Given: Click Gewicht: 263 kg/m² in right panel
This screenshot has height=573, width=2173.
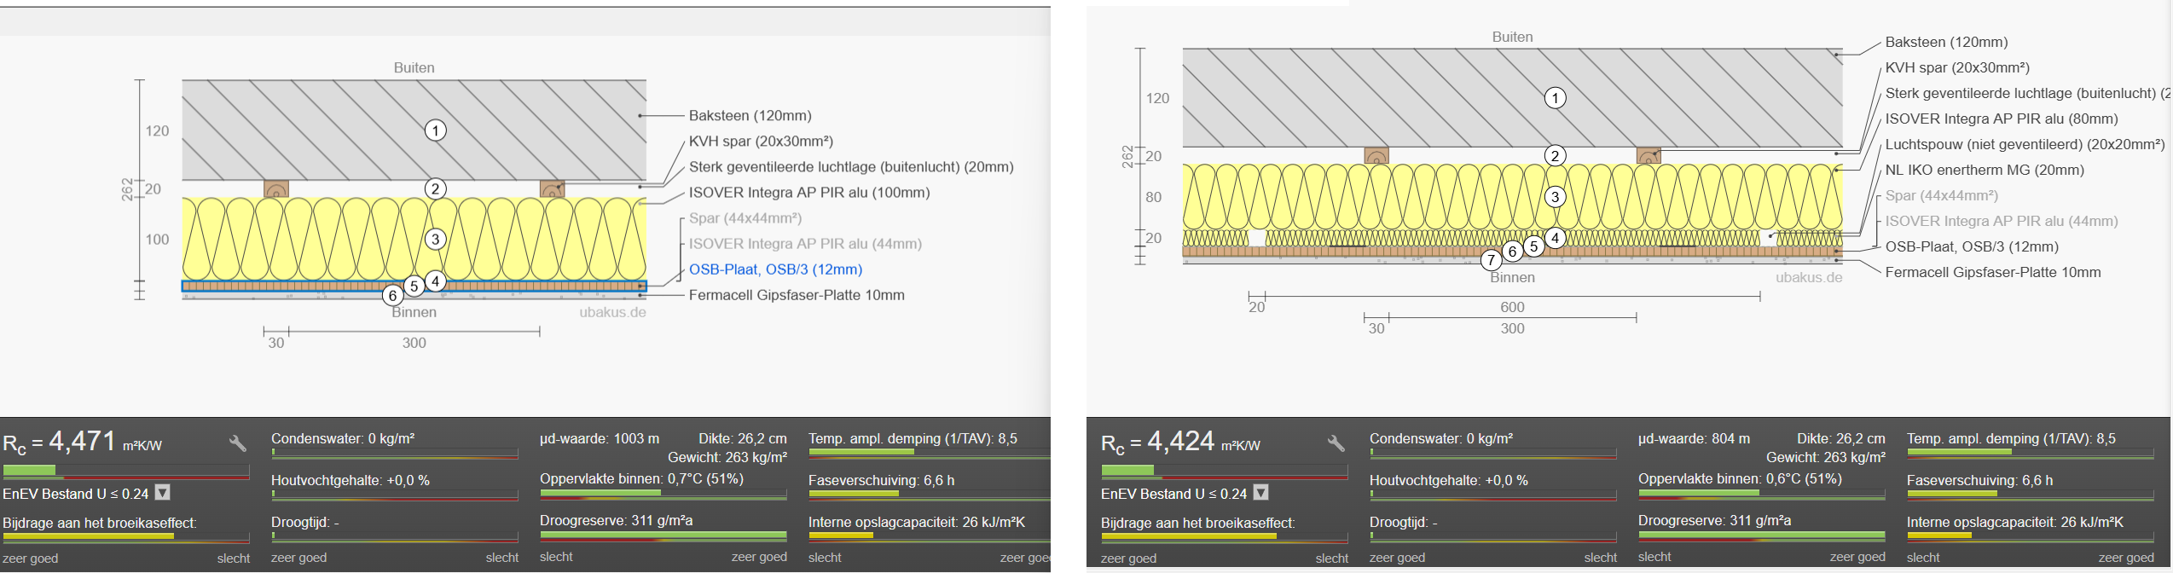Looking at the screenshot, I should click(x=1826, y=458).
